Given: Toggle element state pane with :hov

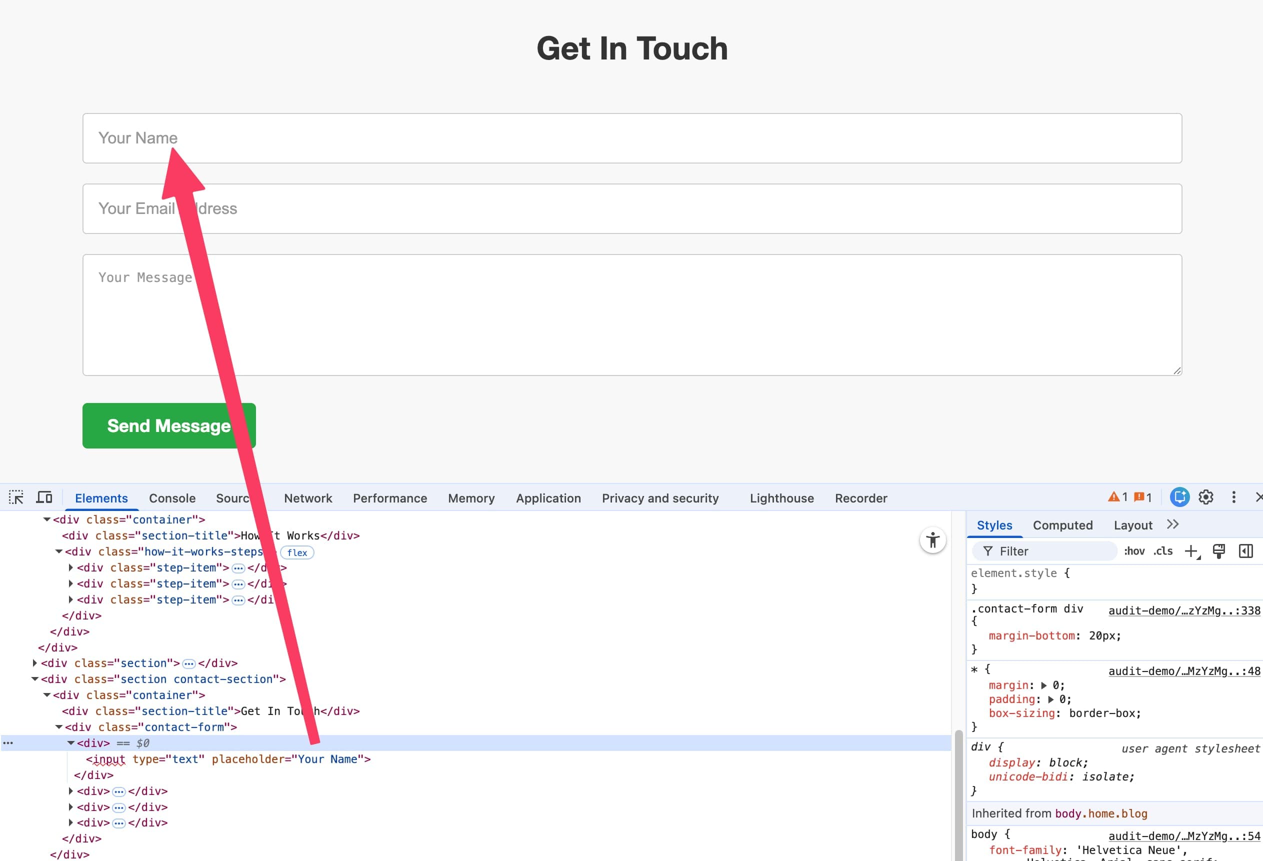Looking at the screenshot, I should [x=1134, y=550].
